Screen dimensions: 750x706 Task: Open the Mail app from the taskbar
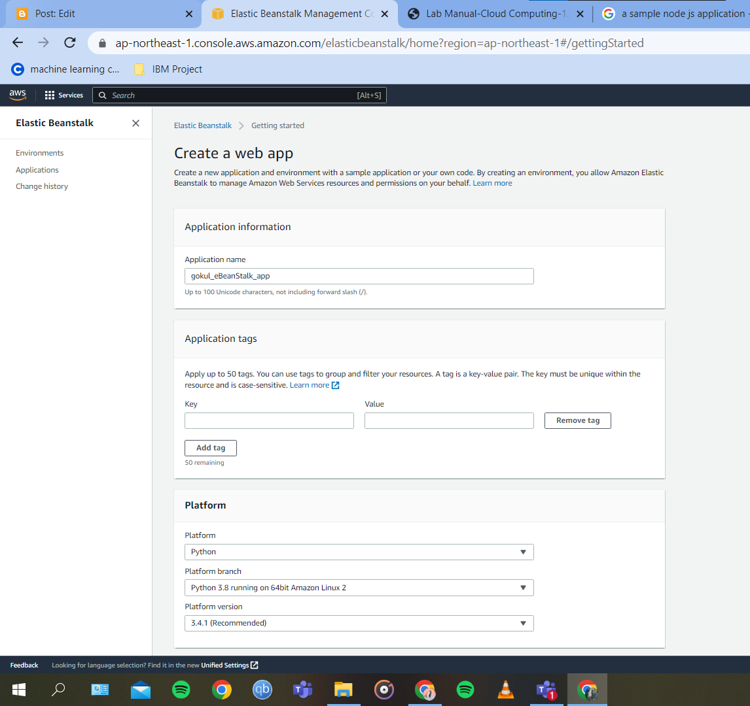pyautogui.click(x=141, y=690)
